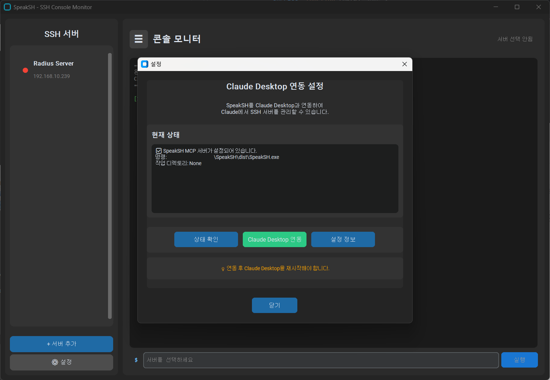This screenshot has width=550, height=380.
Task: Click the IP address 192.168.10.239
Action: pyautogui.click(x=52, y=76)
